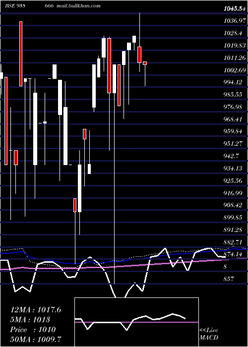
Task: Click the 942.7 price axis label
Action: pos(231,156)
